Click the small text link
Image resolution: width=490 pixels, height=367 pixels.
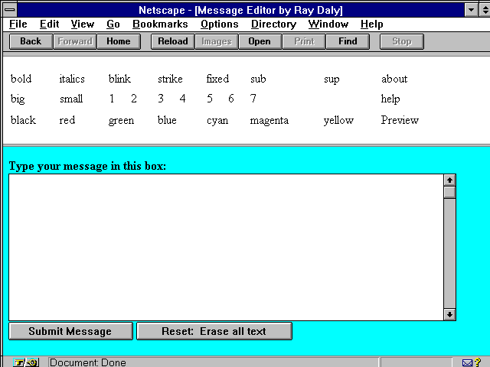(x=71, y=99)
